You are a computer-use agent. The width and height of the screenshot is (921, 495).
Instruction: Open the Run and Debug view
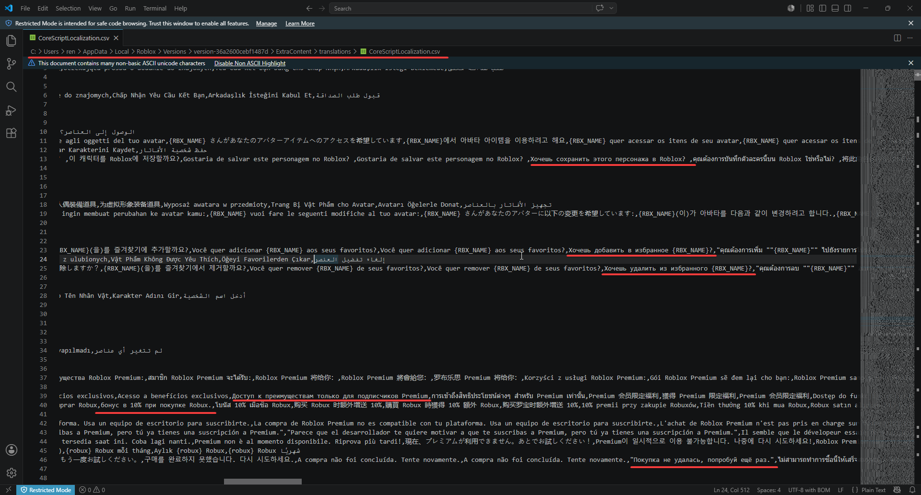point(12,110)
